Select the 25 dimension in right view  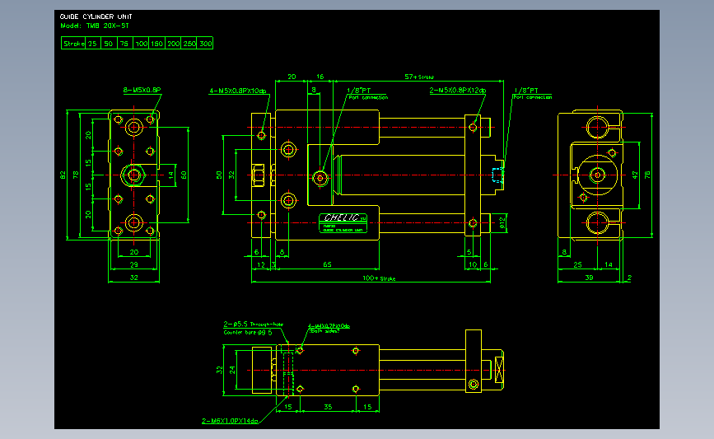pyautogui.click(x=577, y=264)
